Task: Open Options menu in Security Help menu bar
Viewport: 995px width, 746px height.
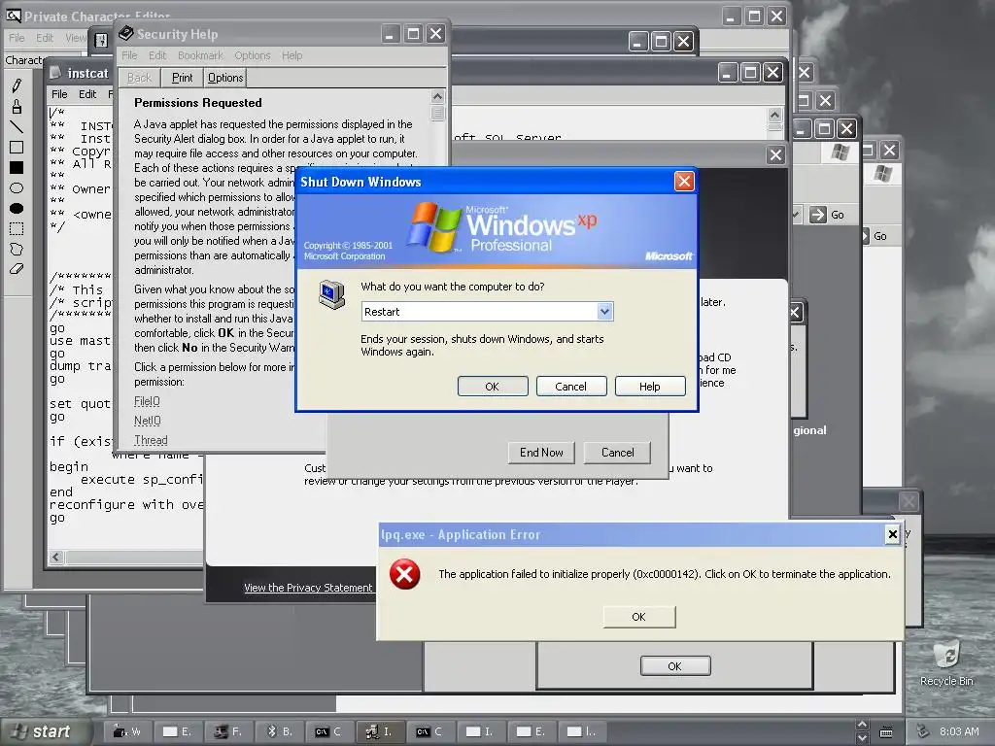Action: pos(253,55)
